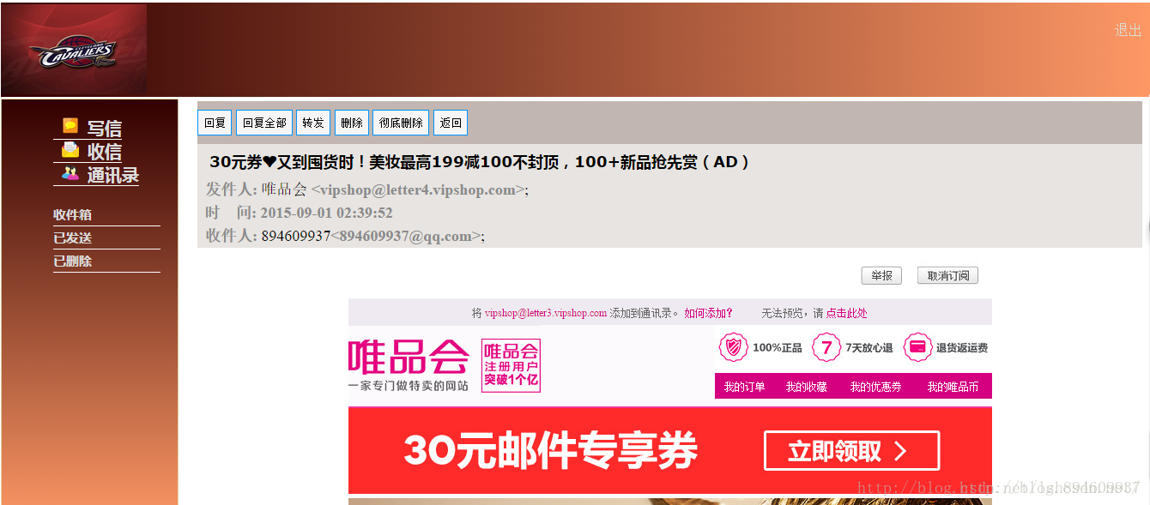Image resolution: width=1150 pixels, height=505 pixels.
Task: Delete the email using 删除 button
Action: pyautogui.click(x=352, y=123)
